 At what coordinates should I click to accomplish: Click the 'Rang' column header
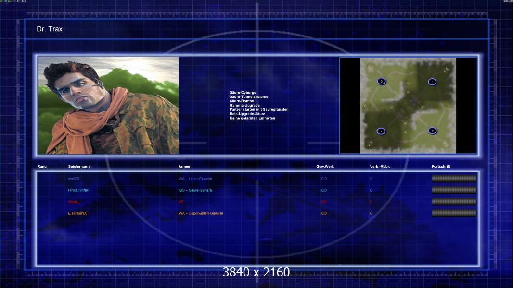point(42,167)
